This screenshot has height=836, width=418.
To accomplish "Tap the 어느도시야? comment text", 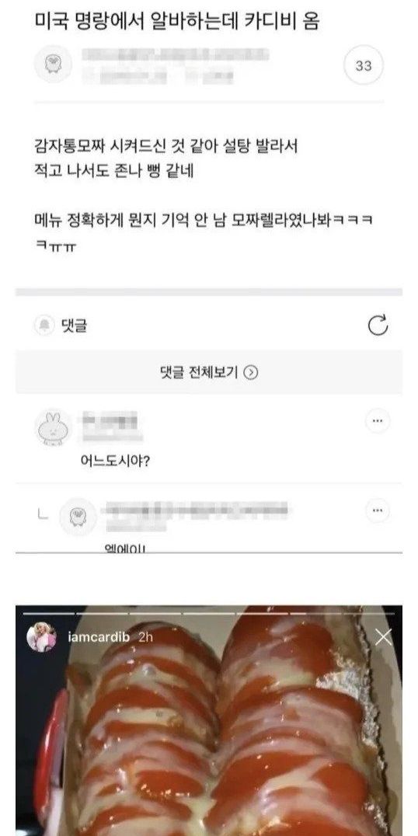I will coord(115,460).
